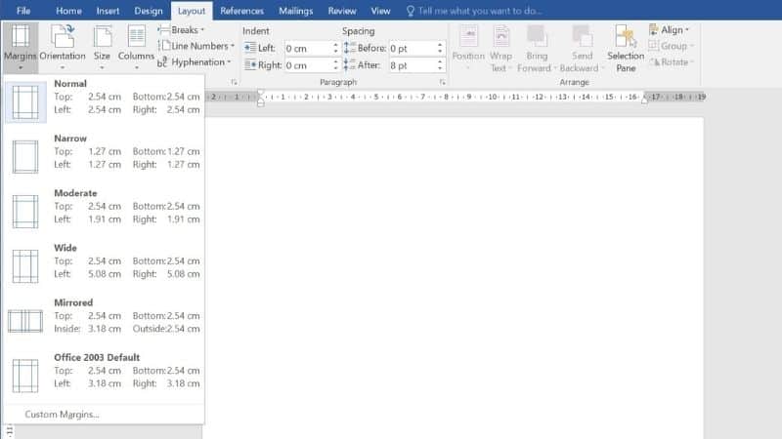
Task: Click the Spacing After icon
Action: tap(350, 64)
